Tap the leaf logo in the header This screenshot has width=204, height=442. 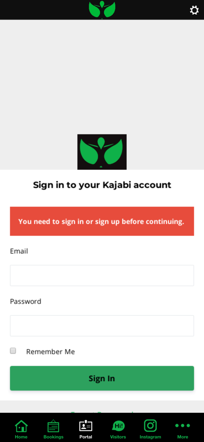(102, 10)
